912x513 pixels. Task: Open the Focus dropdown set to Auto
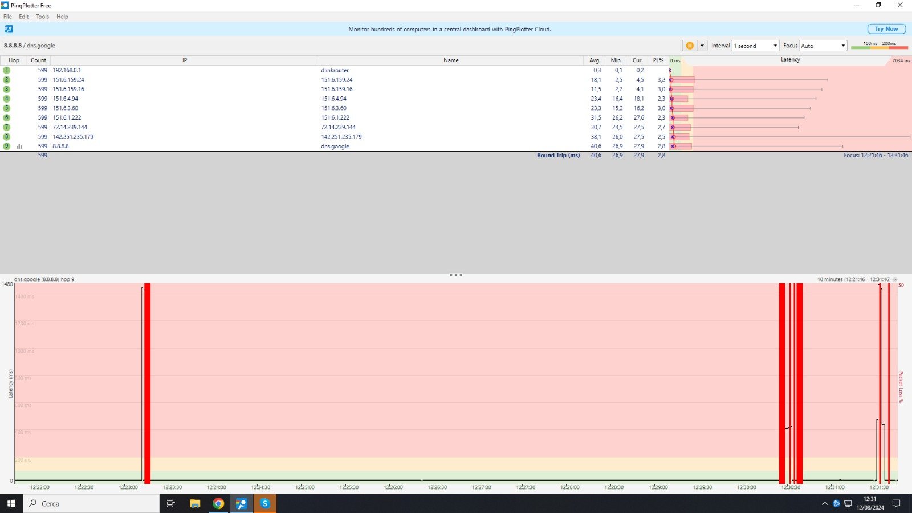click(x=823, y=46)
